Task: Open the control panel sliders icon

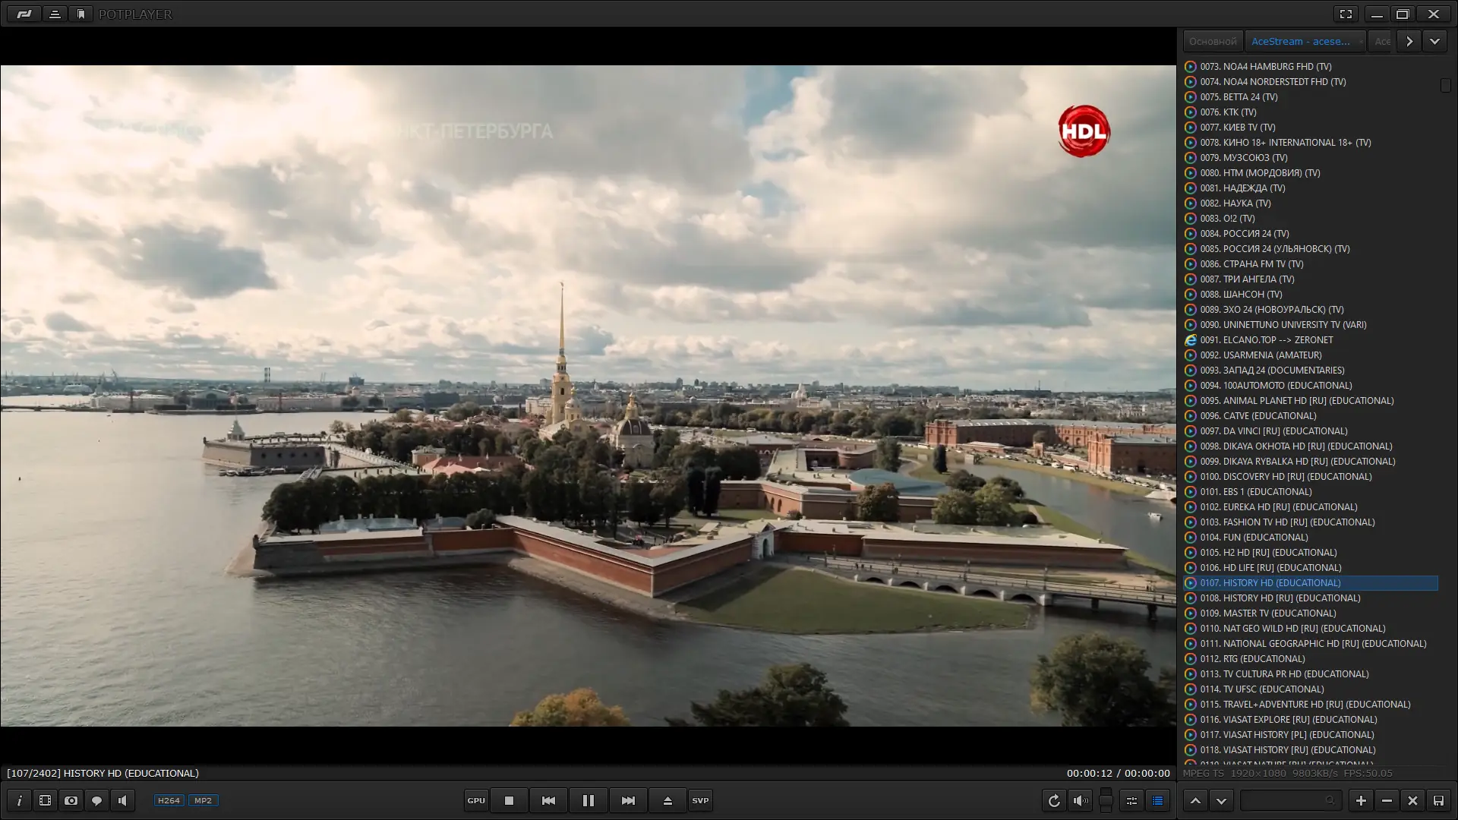Action: click(1131, 800)
